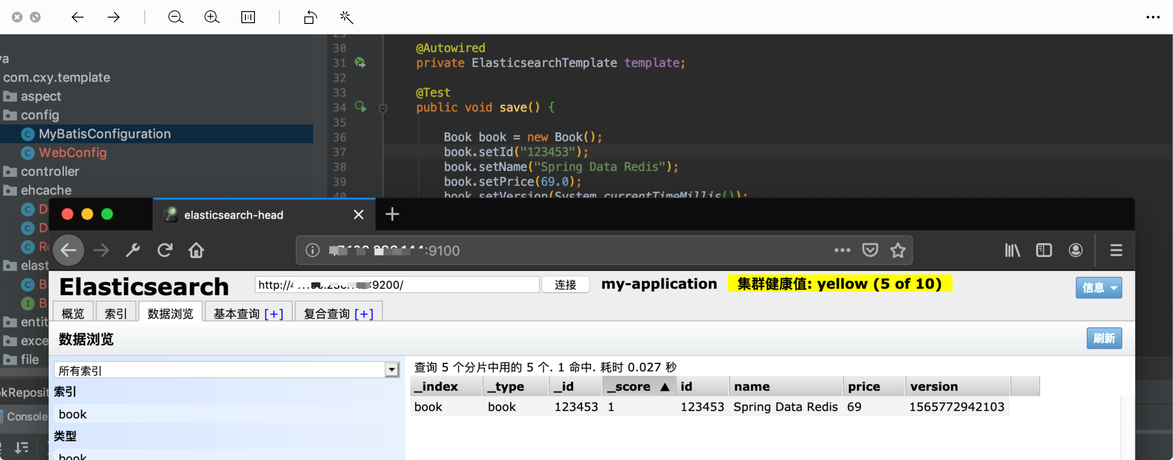Select the 数据浏览 tab
The image size is (1173, 460).
coord(170,313)
